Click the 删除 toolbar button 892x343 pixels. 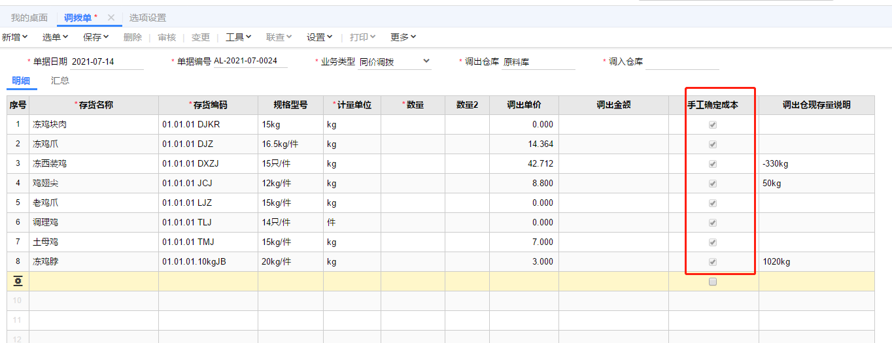(133, 37)
